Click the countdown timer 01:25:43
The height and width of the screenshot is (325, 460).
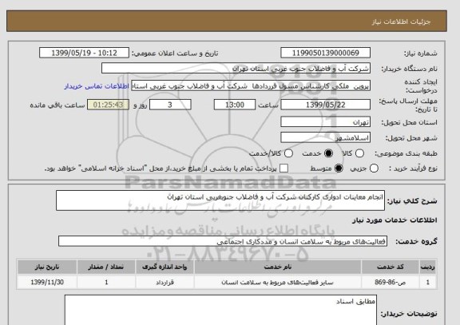point(108,105)
